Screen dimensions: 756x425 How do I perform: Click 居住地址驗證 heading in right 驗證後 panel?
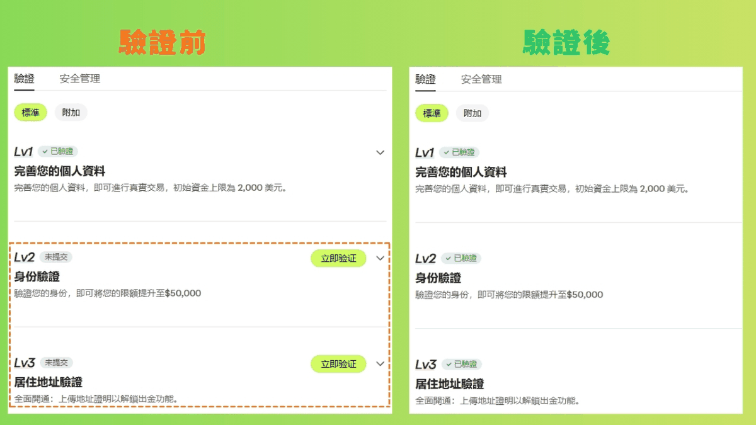[x=450, y=384]
